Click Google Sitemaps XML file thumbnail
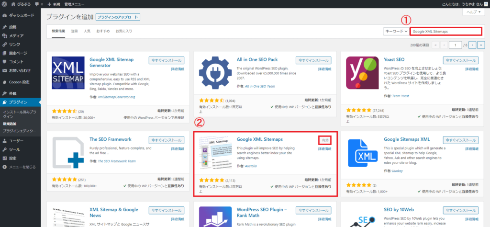 click(363, 153)
